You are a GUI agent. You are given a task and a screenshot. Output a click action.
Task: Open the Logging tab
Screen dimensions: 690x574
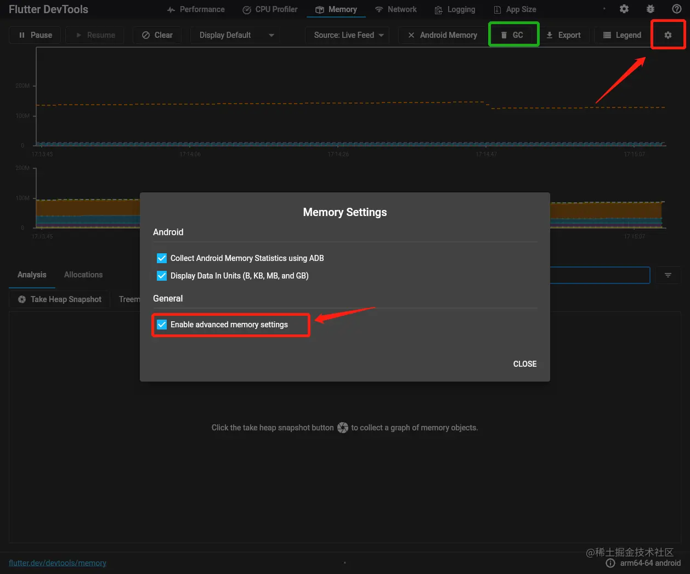(455, 9)
